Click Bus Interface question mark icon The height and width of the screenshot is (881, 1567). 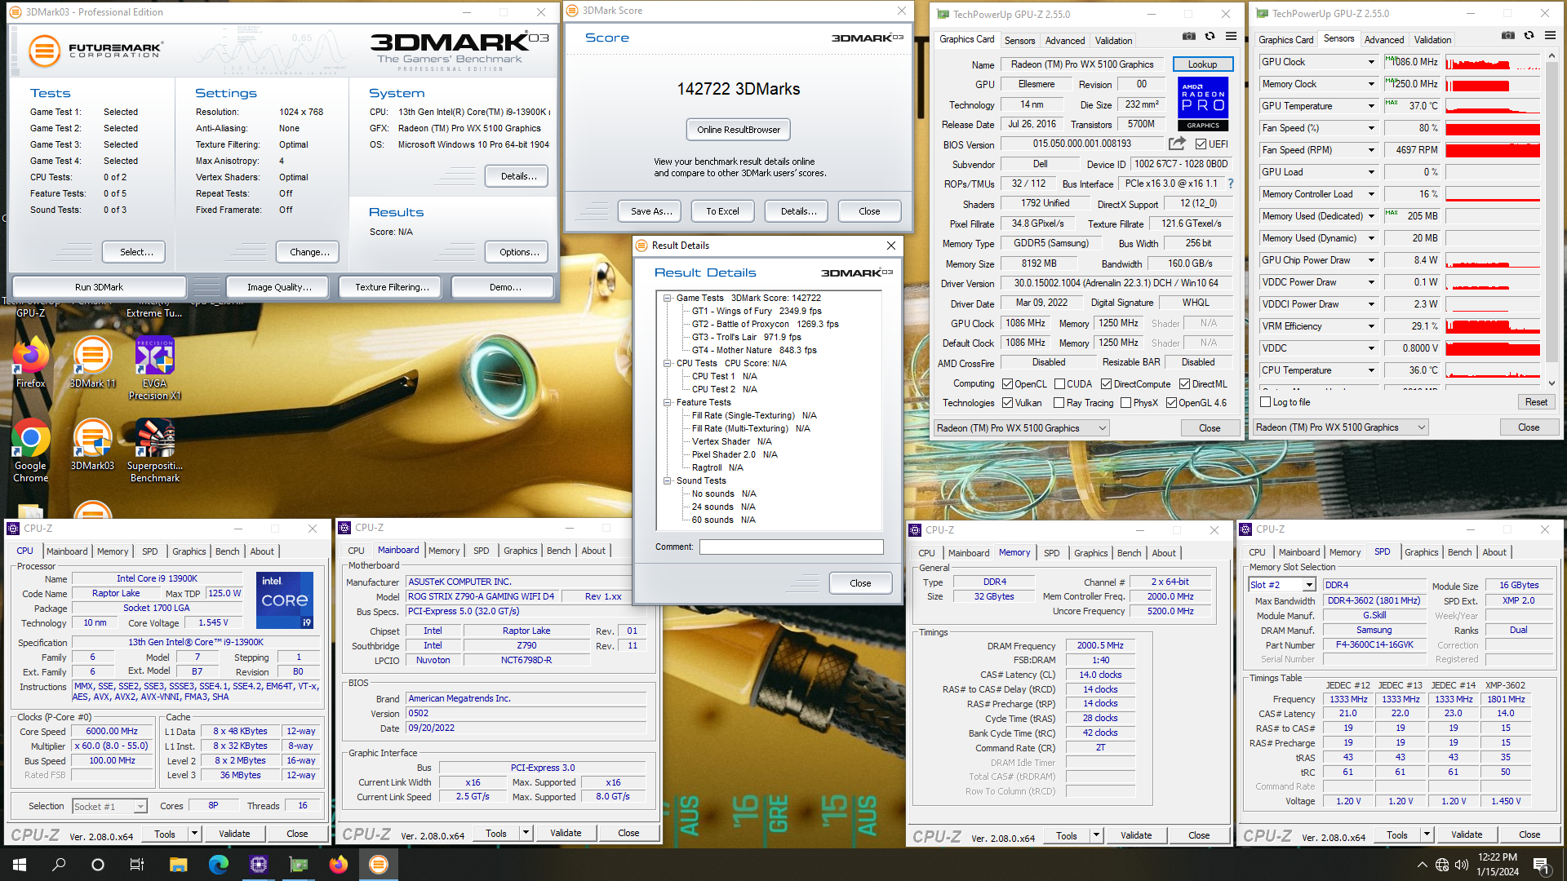(x=1231, y=184)
